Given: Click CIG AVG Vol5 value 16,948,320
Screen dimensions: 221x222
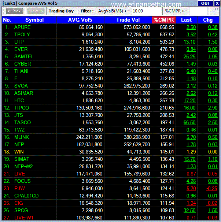Looking at the screenshot, I should coord(91,203).
